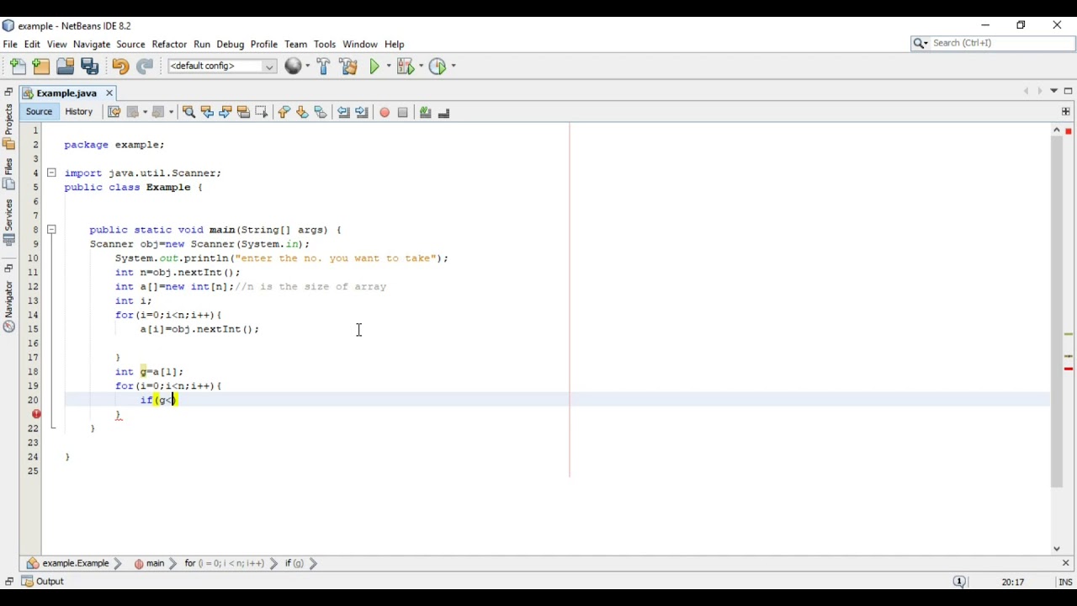Viewport: 1077px width, 606px height.
Task: Click the Clean and Build Project icon
Action: click(348, 66)
